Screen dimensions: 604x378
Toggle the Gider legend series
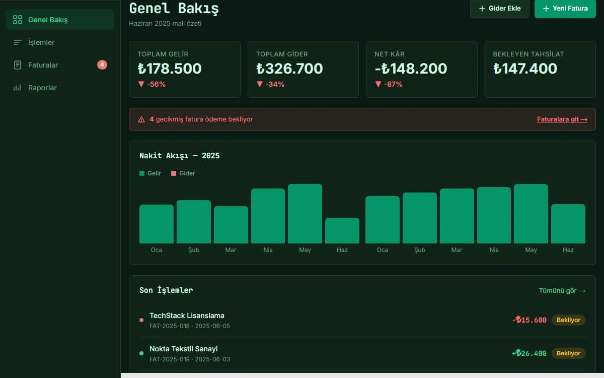[183, 173]
